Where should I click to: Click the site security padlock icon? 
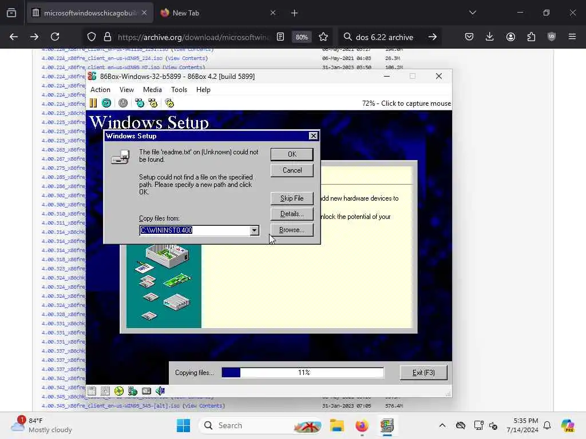108,37
